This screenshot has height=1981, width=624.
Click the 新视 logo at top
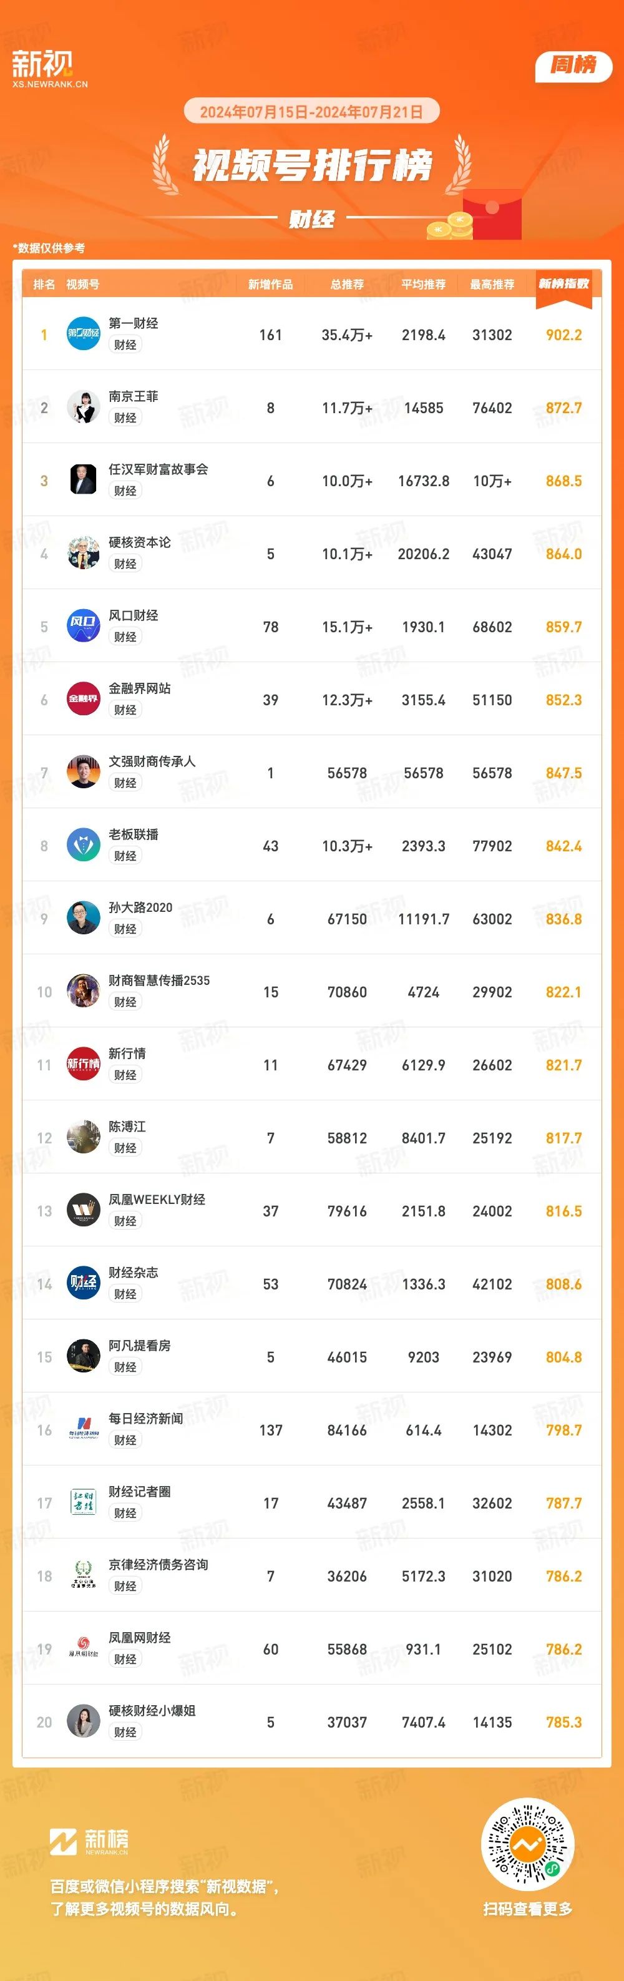tap(50, 69)
